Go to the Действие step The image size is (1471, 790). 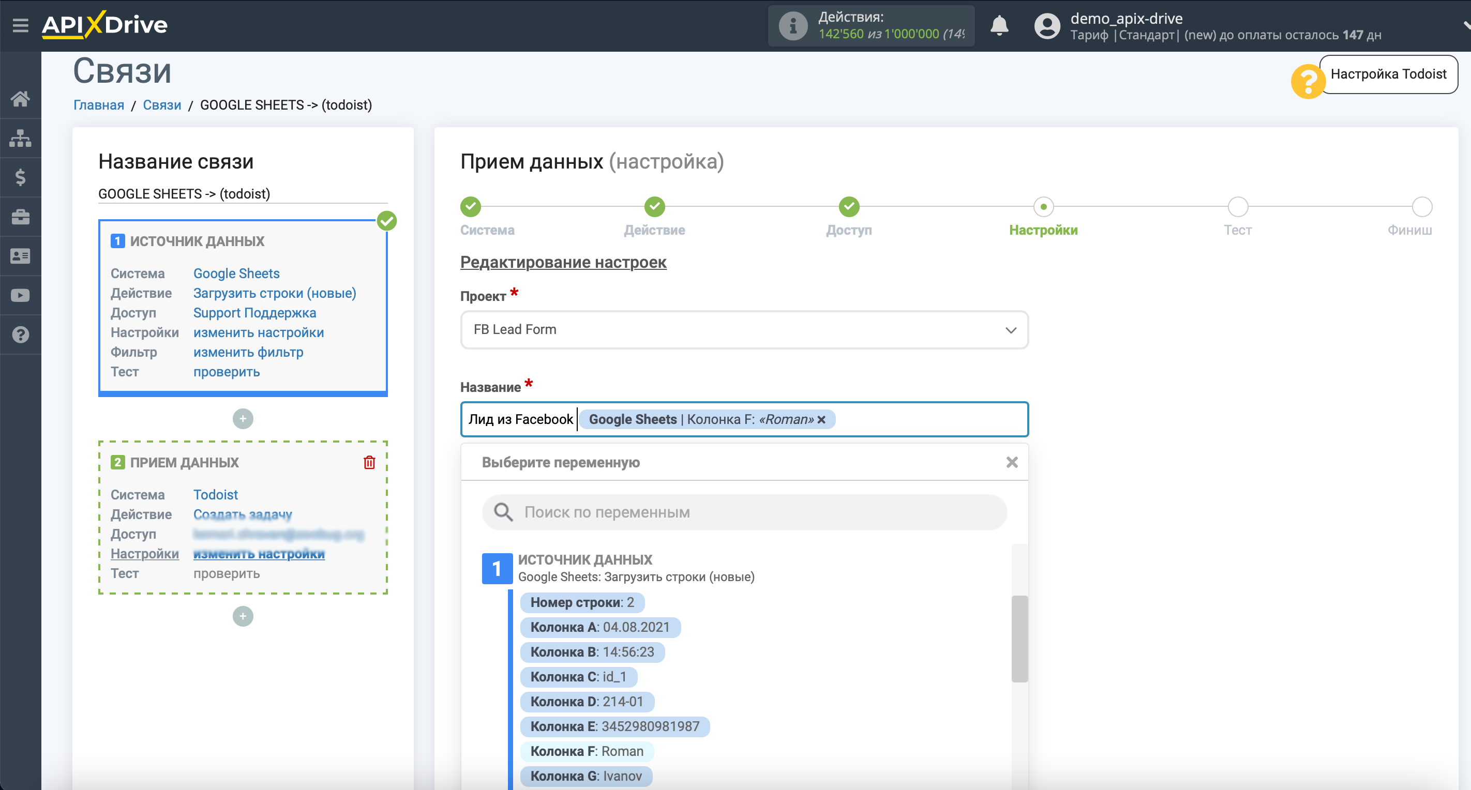654,207
